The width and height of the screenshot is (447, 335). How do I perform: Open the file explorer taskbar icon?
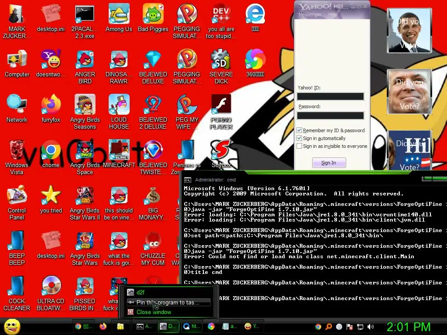[120, 326]
